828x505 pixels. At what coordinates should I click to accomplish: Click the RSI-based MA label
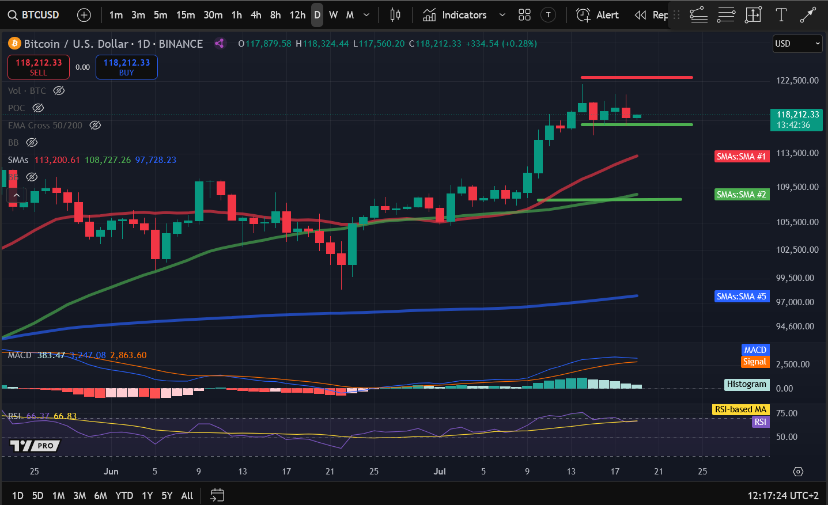click(x=740, y=409)
